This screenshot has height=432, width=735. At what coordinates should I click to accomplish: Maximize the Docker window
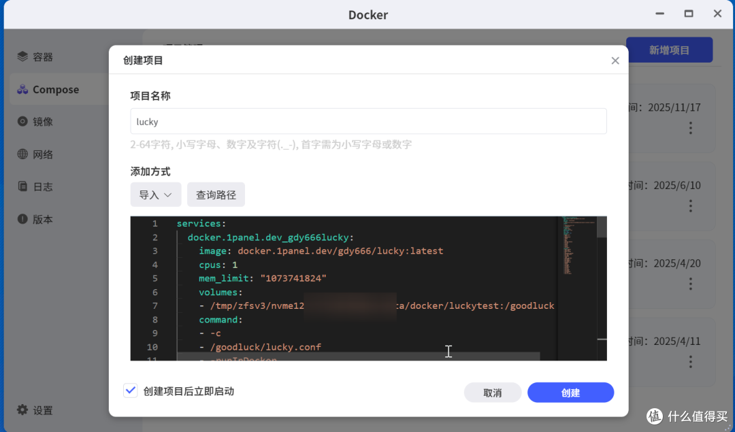689,14
